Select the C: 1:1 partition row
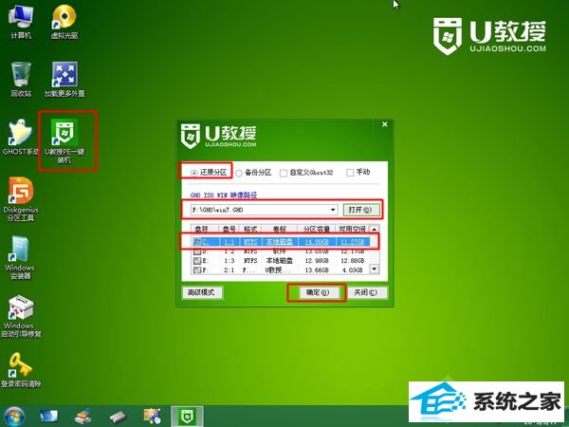Image resolution: width=569 pixels, height=427 pixels. [x=281, y=242]
